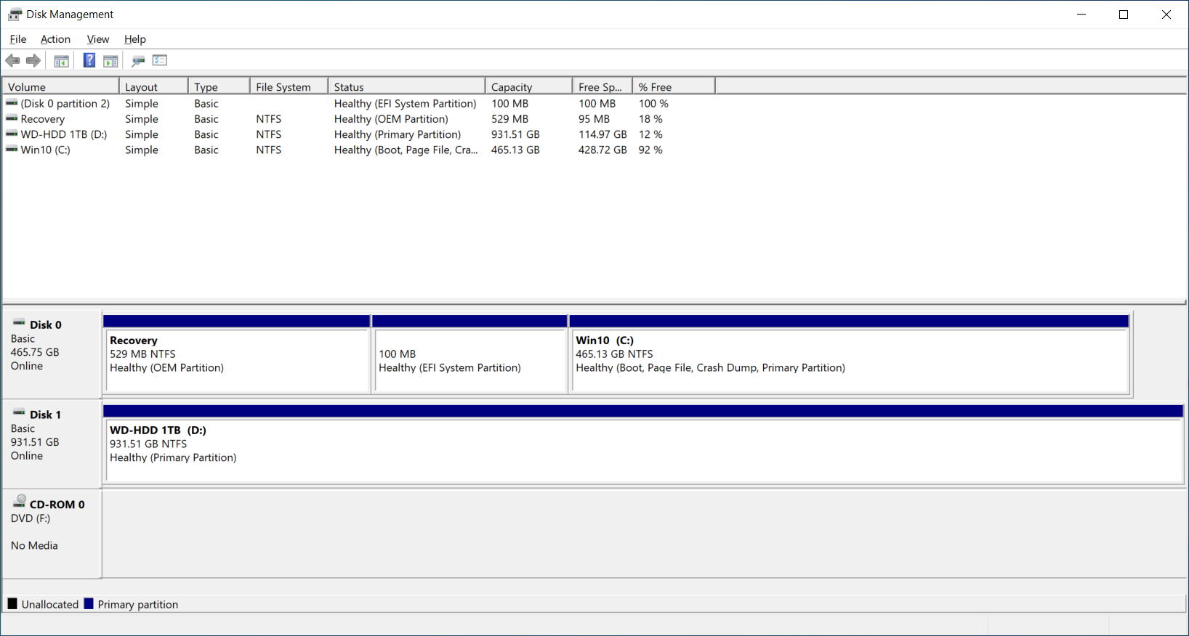This screenshot has height=636, width=1189.
Task: Open the View menu
Action: tap(98, 39)
